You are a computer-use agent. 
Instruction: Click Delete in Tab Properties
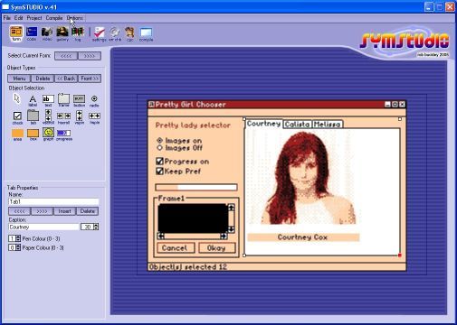(x=87, y=211)
